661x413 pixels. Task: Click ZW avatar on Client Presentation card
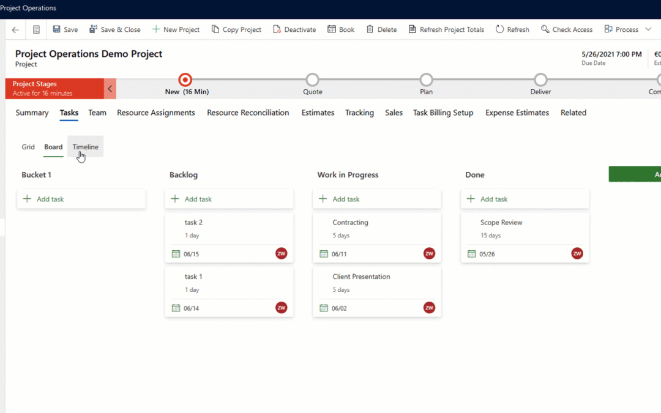click(429, 308)
